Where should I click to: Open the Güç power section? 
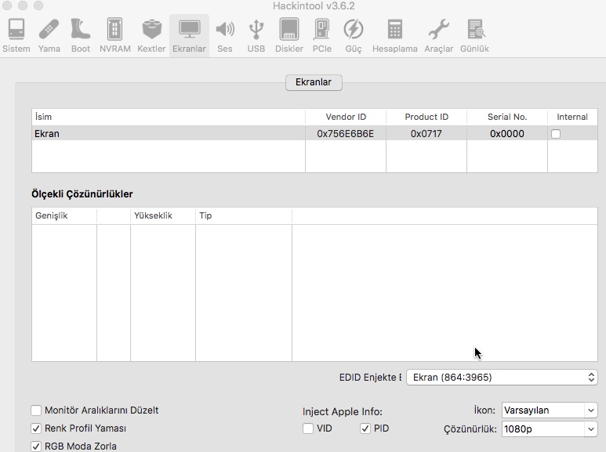pos(354,36)
